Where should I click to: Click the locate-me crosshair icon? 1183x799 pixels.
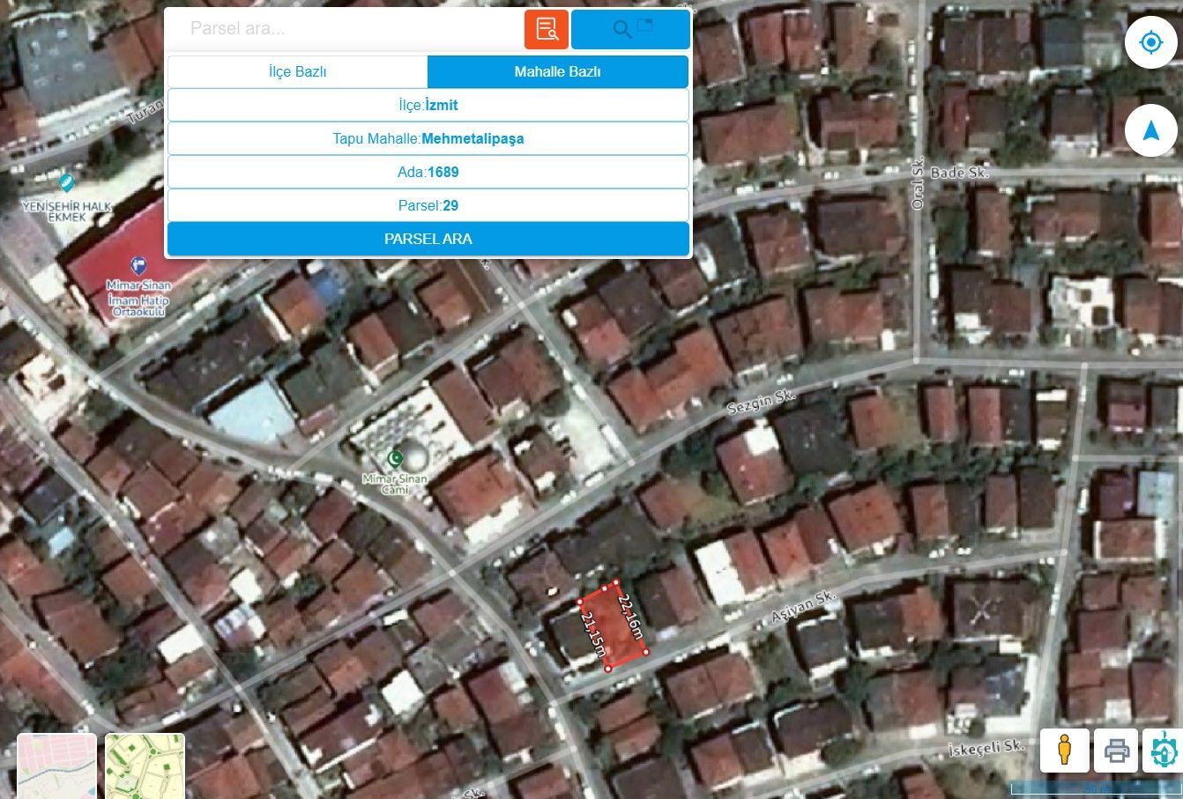pyautogui.click(x=1150, y=42)
